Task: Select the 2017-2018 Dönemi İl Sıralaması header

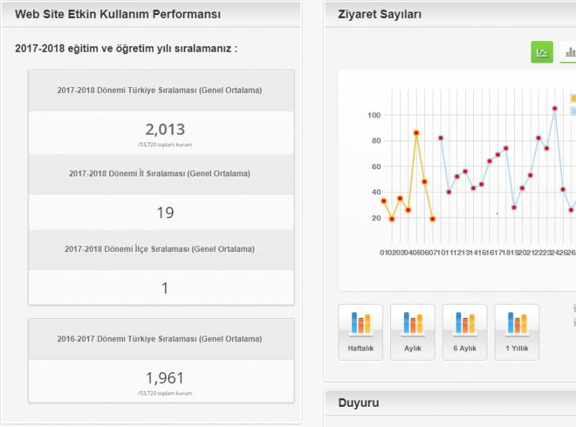Action: (x=160, y=174)
